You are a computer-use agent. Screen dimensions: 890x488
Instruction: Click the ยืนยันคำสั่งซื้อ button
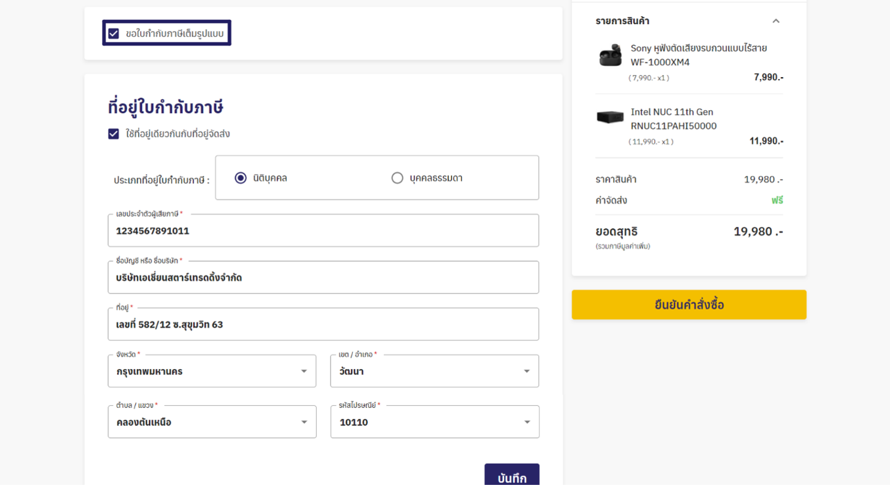pyautogui.click(x=689, y=305)
